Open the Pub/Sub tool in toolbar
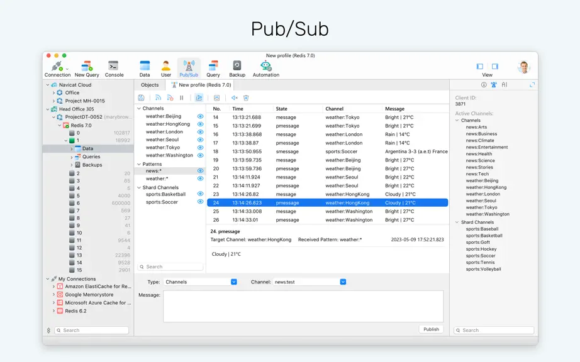Image resolution: width=580 pixels, height=362 pixels. coord(189,69)
